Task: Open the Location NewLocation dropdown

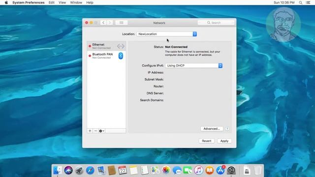Action: (x=167, y=34)
